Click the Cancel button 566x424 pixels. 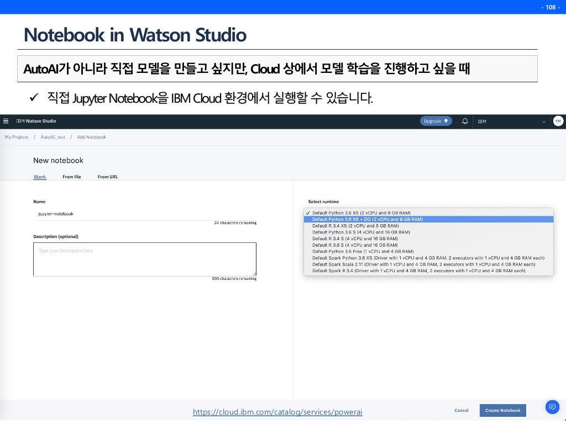pos(461,410)
